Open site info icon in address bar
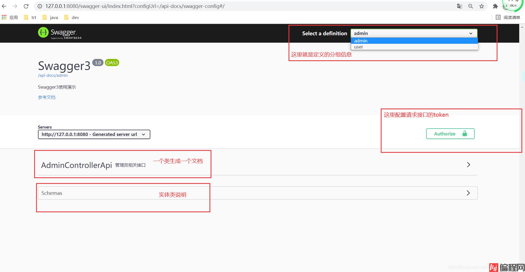 click(40, 6)
